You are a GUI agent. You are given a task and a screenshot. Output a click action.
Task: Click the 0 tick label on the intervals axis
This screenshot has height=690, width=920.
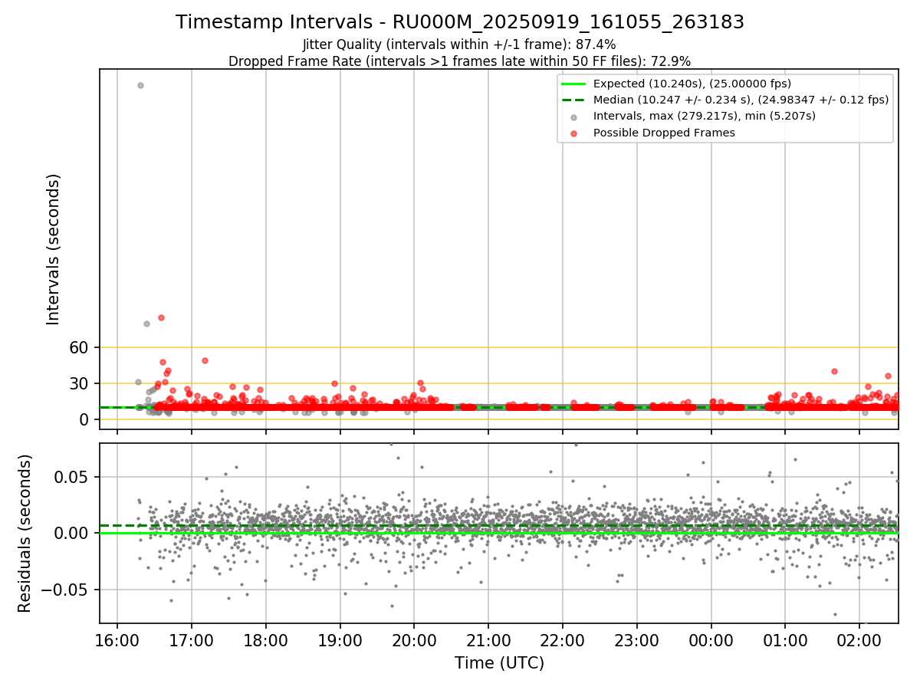tap(85, 419)
